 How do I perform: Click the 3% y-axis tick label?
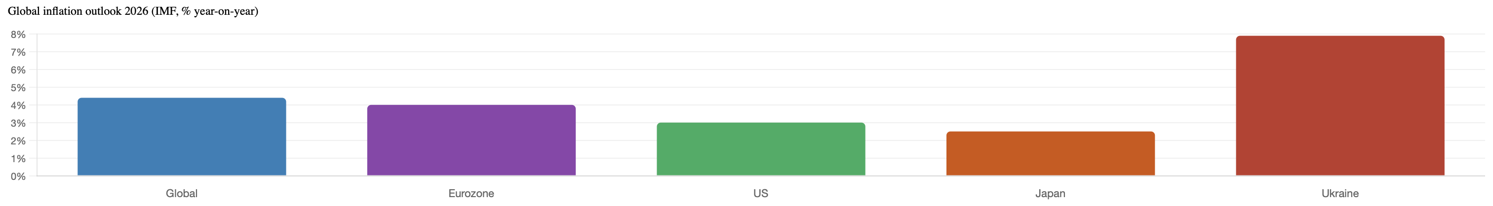coord(18,123)
